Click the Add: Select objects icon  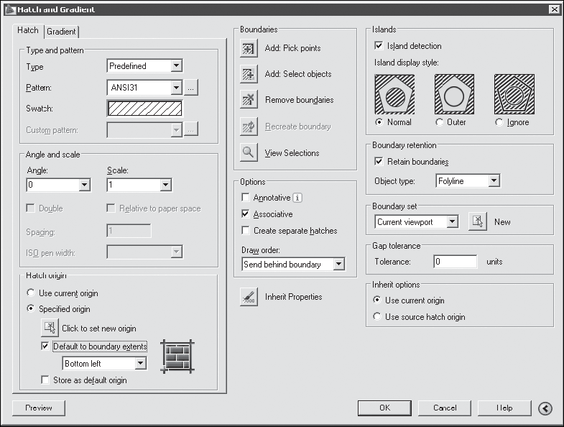(x=249, y=74)
